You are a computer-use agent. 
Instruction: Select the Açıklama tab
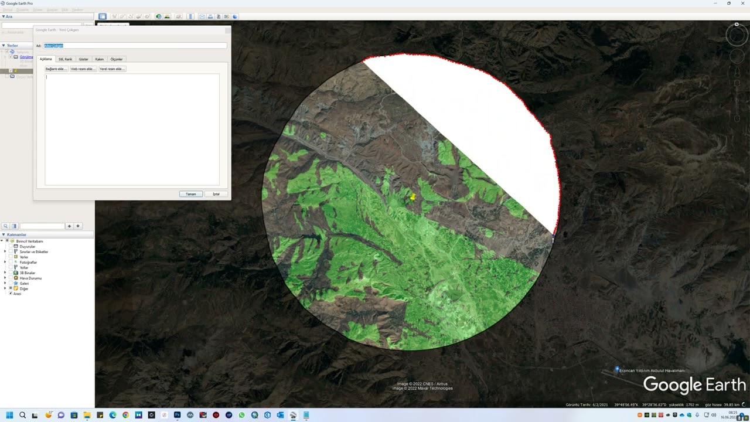pyautogui.click(x=46, y=59)
